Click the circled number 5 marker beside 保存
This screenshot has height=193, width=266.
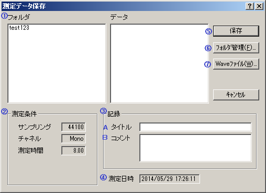pos(208,31)
